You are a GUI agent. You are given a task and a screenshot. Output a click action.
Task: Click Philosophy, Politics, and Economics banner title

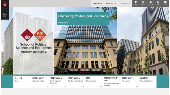83,16
